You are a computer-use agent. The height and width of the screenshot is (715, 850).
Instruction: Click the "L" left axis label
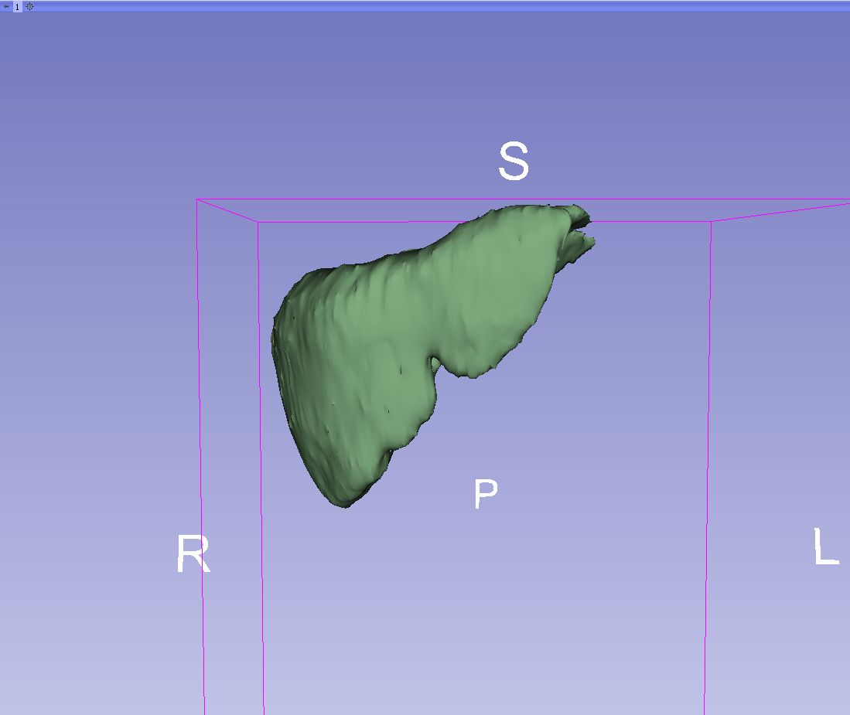[826, 546]
